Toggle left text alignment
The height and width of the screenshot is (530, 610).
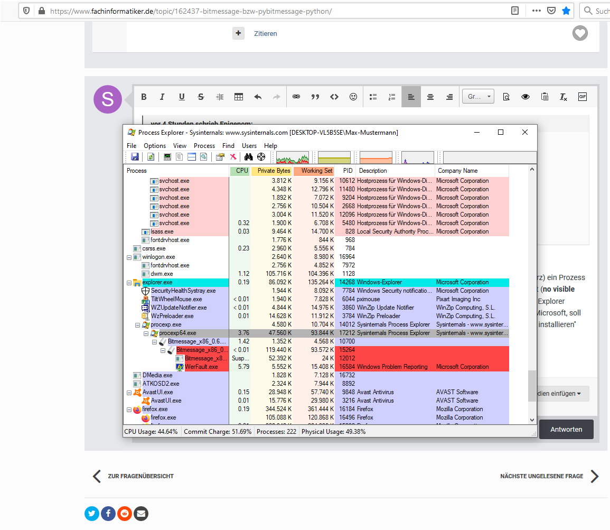click(x=411, y=97)
